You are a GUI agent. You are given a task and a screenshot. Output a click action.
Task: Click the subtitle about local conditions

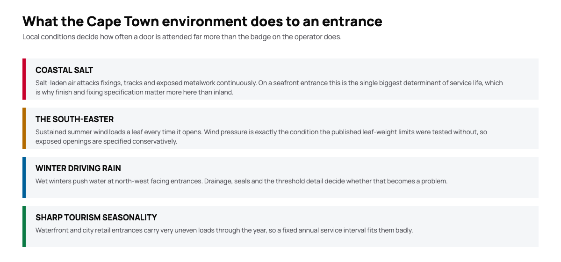[x=182, y=37]
